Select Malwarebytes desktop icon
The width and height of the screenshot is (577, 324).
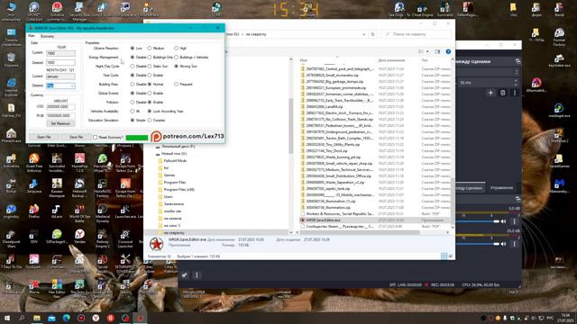click(x=559, y=186)
